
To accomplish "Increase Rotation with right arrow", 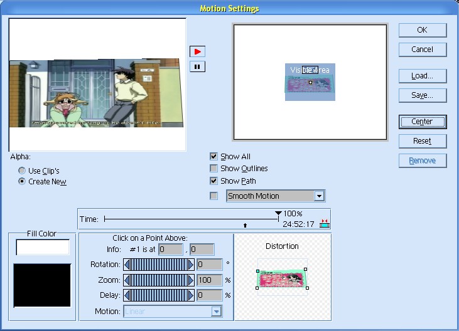I will [191, 265].
